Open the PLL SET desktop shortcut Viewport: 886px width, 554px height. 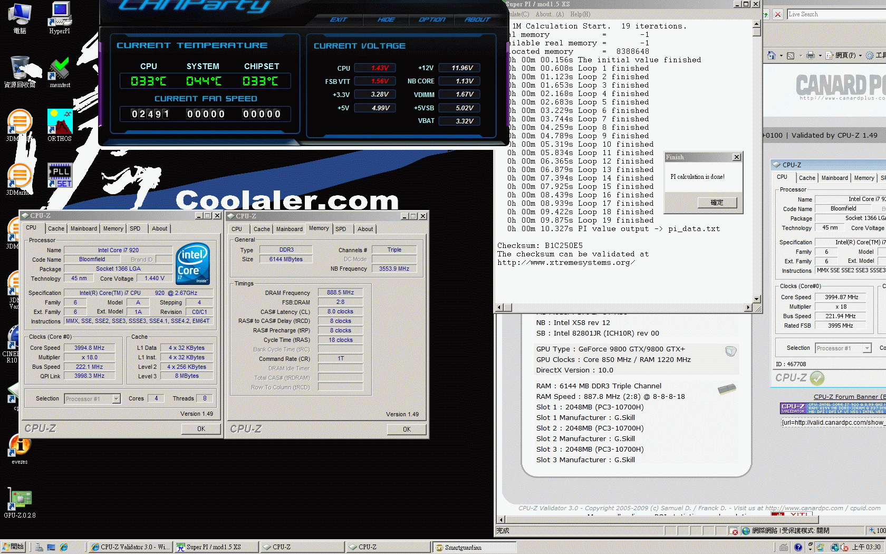coord(60,176)
